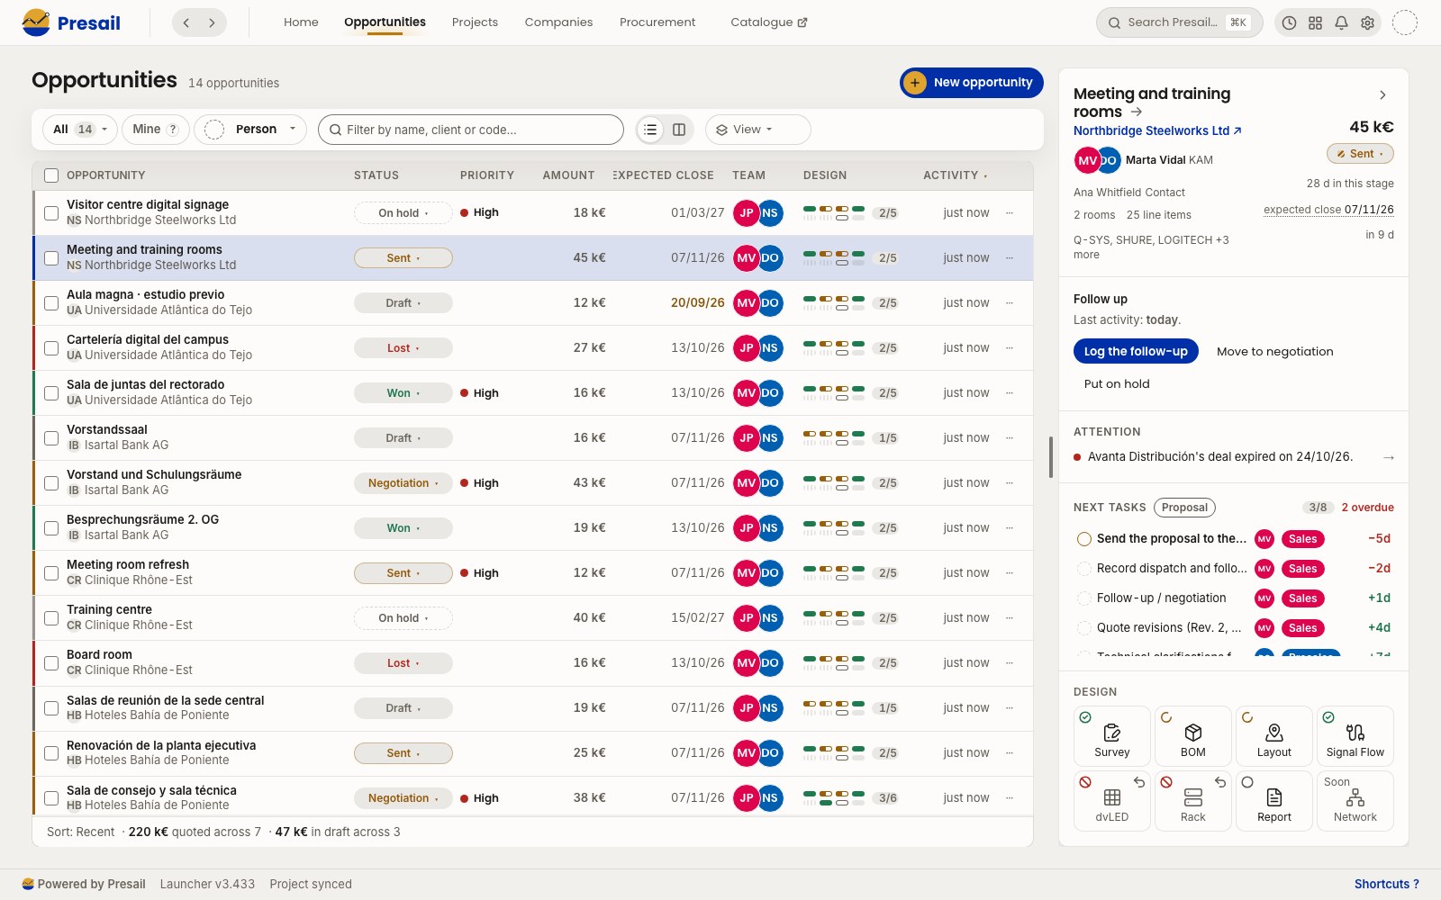
Task: Go back with the left arrow
Action: [186, 22]
